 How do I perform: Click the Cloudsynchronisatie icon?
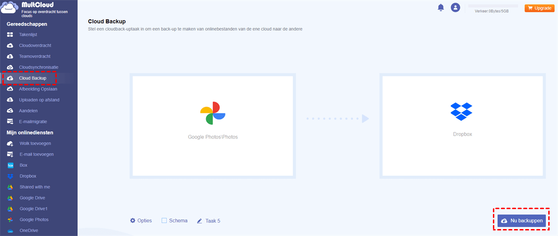[10, 67]
